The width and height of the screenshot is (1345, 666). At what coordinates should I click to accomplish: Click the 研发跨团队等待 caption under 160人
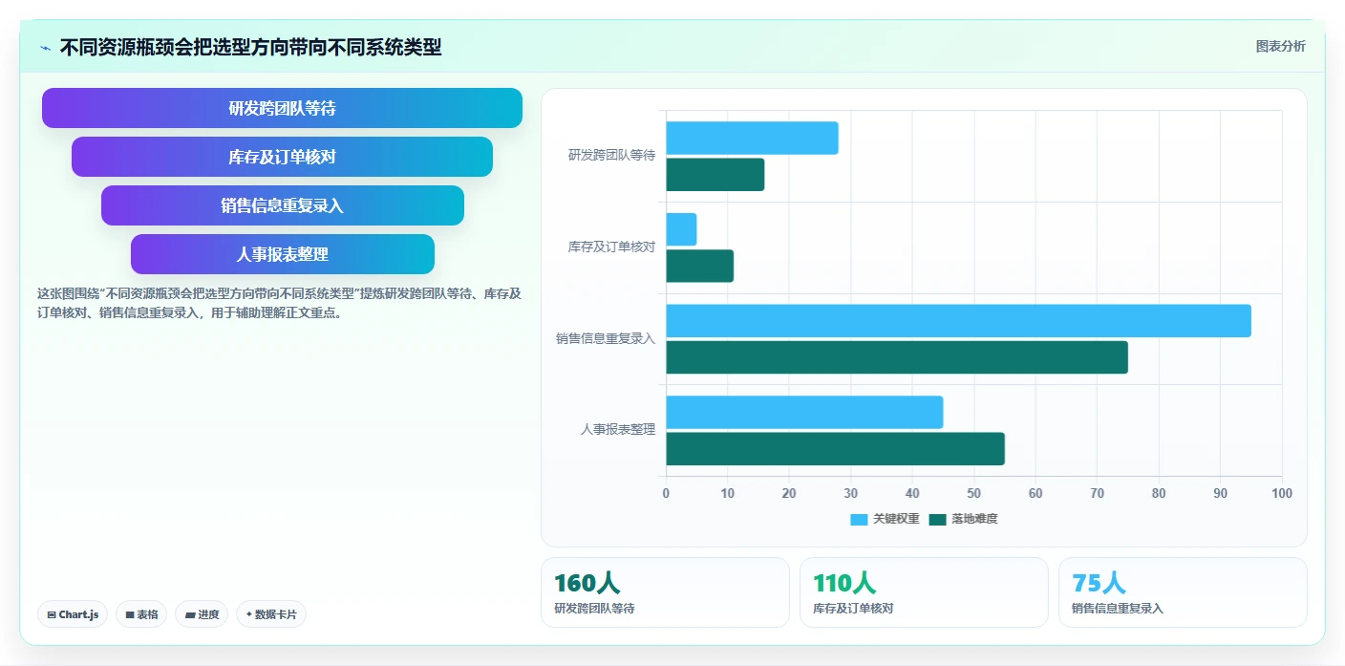click(594, 609)
